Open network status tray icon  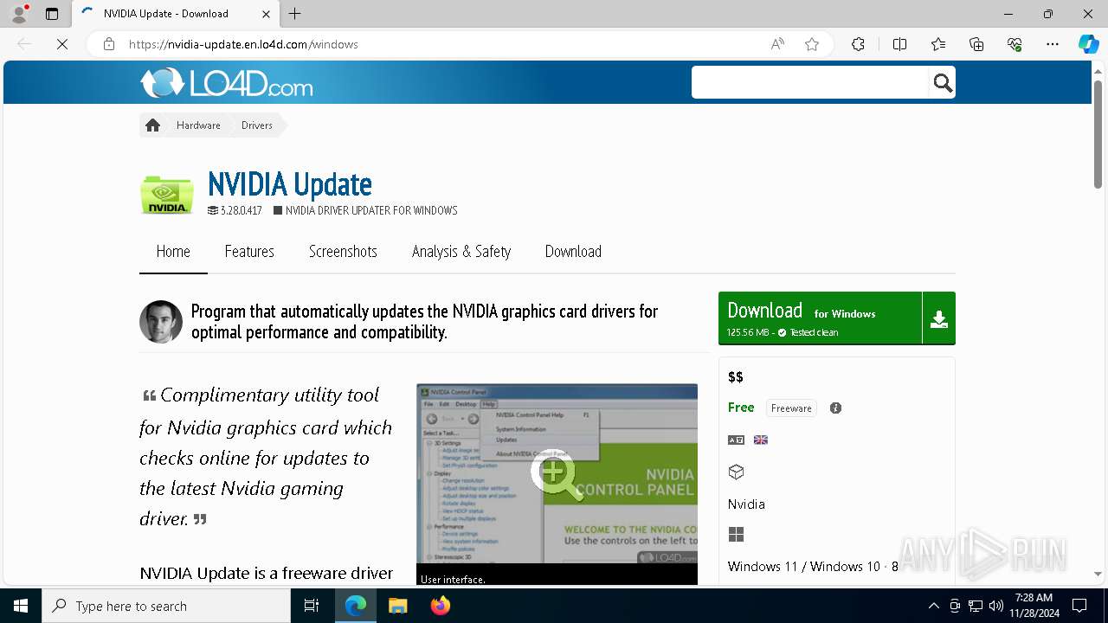pyautogui.click(x=976, y=606)
